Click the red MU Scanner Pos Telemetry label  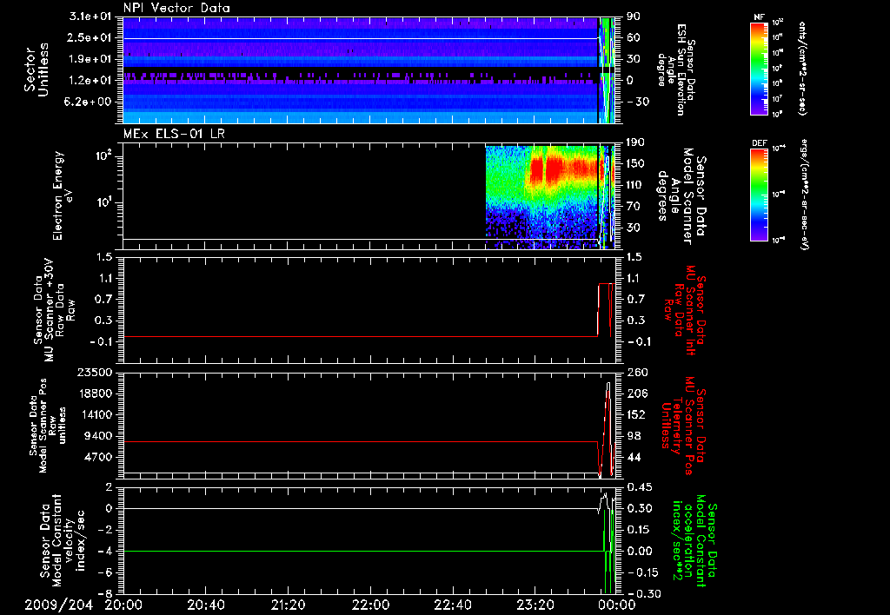pos(683,426)
